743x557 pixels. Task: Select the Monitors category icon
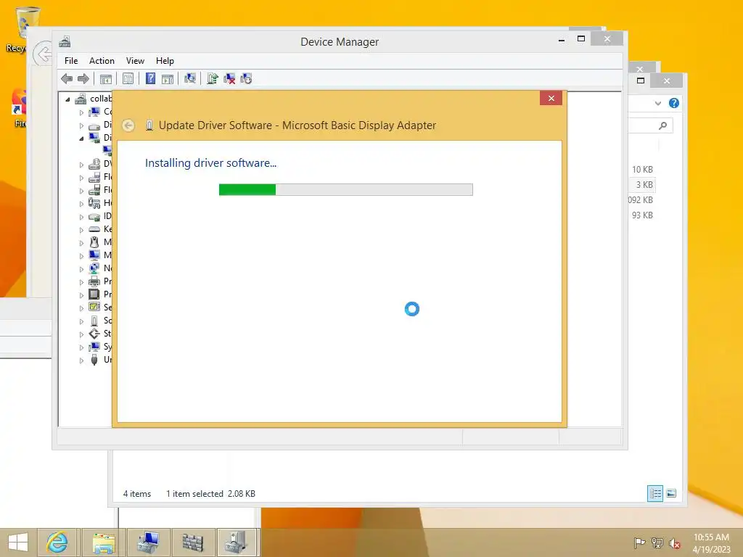coord(94,255)
